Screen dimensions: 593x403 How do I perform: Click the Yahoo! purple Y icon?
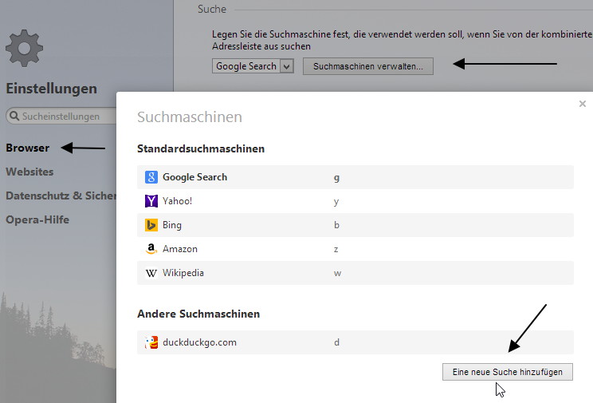151,201
